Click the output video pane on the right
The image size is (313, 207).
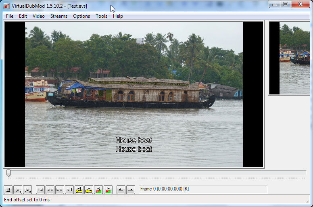pos(290,58)
